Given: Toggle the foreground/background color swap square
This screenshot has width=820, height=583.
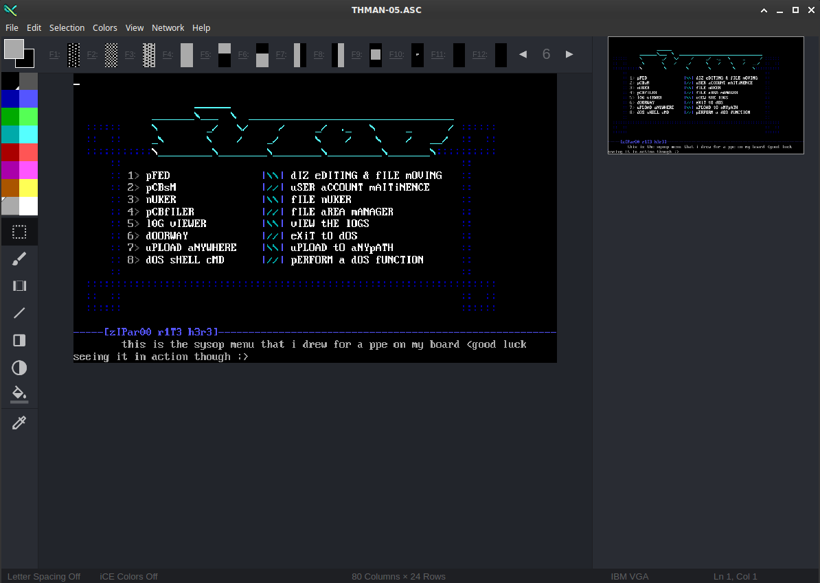Looking at the screenshot, I should click(21, 55).
